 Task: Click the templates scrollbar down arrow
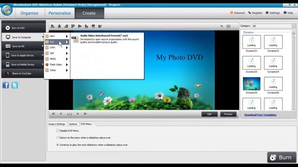(x=294, y=109)
